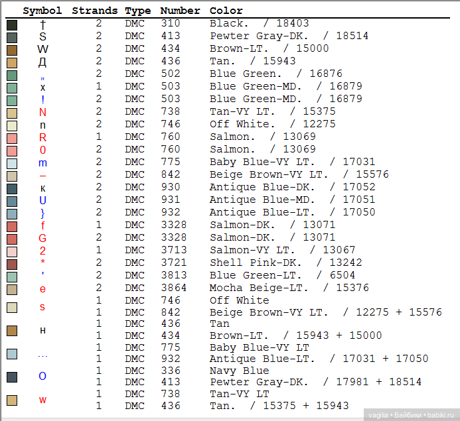460x421 pixels.
Task: Click the Symbol column header
Action: tap(42, 11)
